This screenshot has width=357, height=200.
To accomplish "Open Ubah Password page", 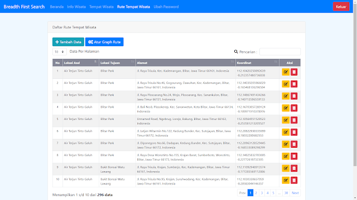I will (166, 7).
